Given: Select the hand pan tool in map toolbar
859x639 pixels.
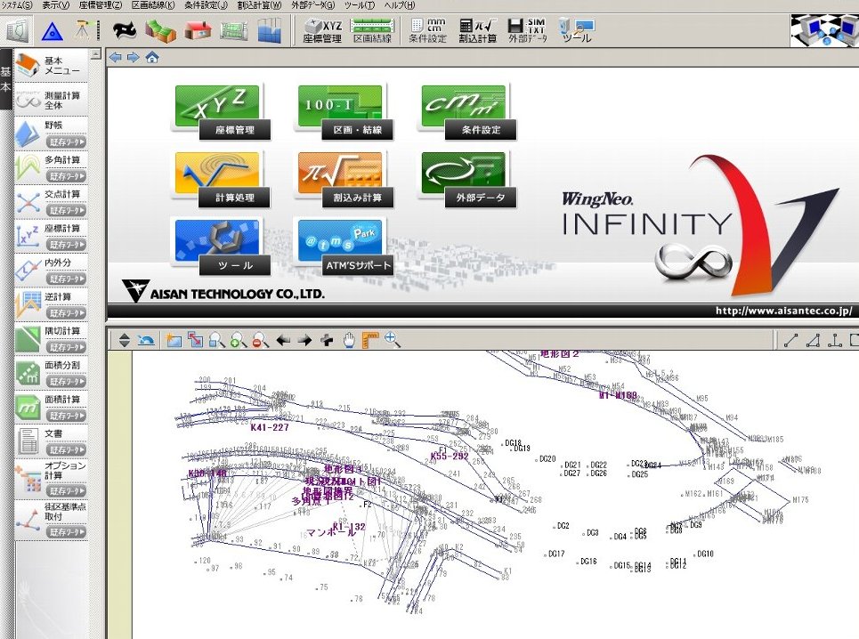Looking at the screenshot, I should click(349, 340).
